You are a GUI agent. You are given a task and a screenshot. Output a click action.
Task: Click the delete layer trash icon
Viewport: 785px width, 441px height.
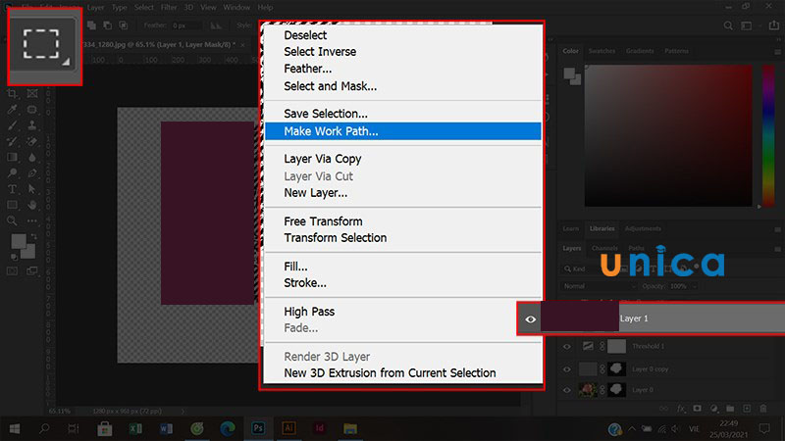point(763,407)
